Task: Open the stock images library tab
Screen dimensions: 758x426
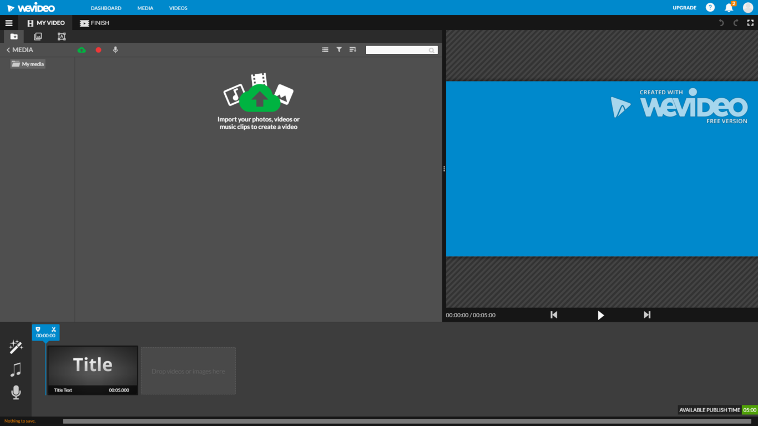Action: pos(38,37)
